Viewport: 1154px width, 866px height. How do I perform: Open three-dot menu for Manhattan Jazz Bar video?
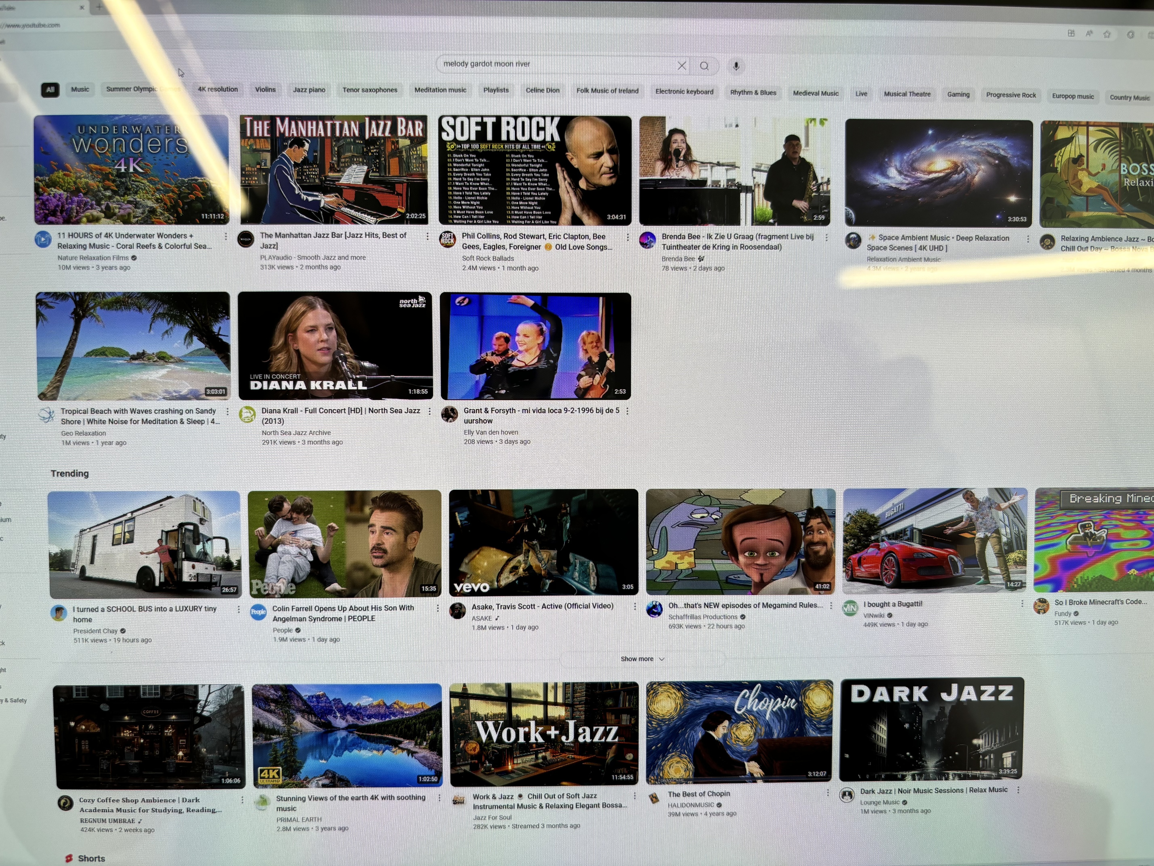[x=427, y=236]
